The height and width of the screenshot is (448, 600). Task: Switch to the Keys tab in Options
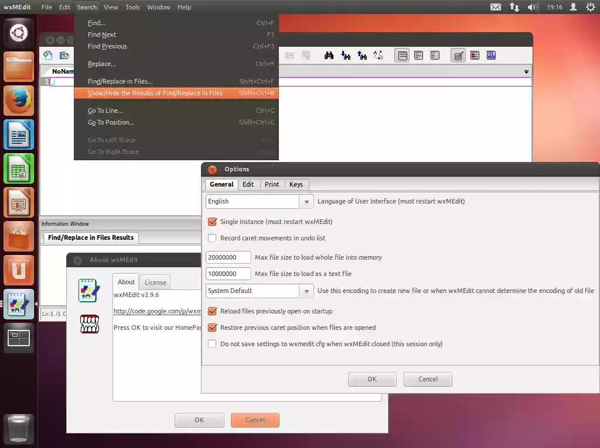(296, 184)
